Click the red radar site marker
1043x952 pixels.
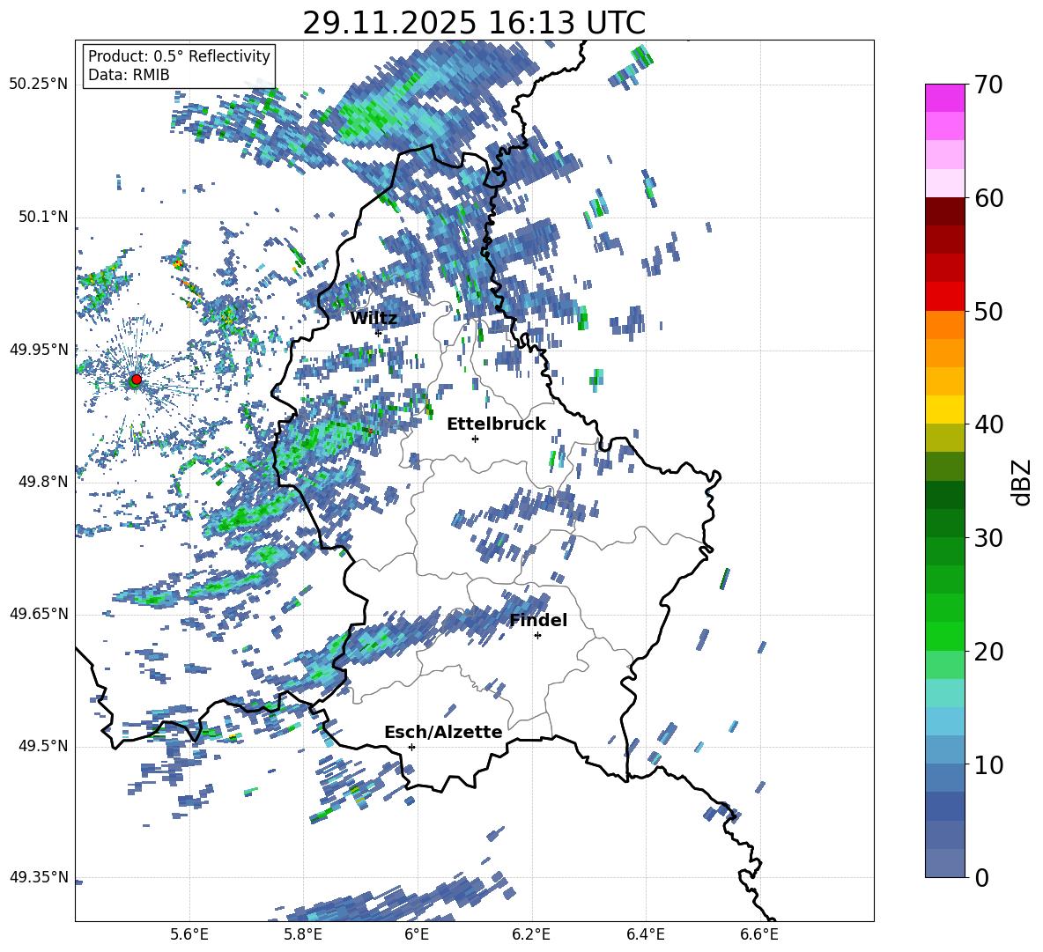point(137,379)
